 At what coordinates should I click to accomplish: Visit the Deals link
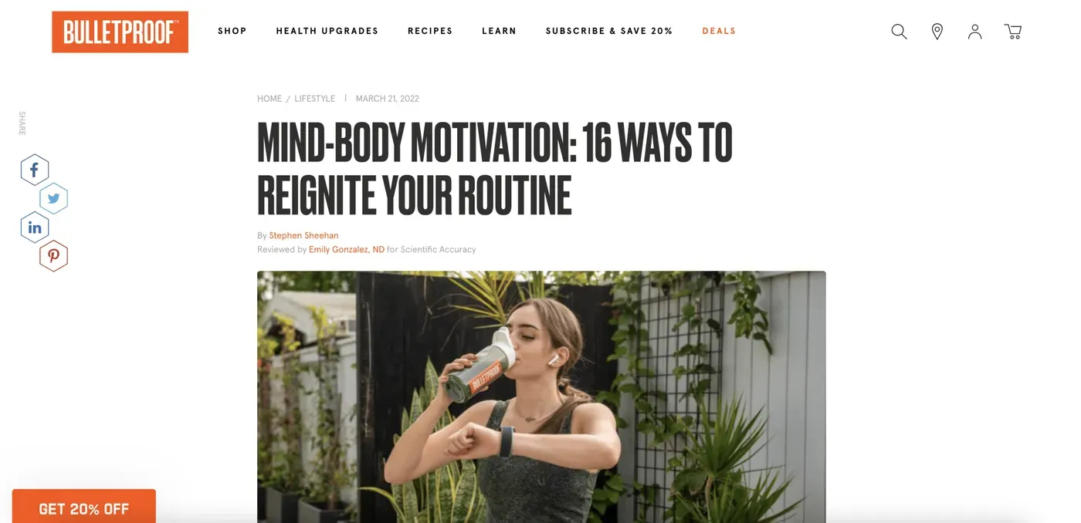click(719, 31)
